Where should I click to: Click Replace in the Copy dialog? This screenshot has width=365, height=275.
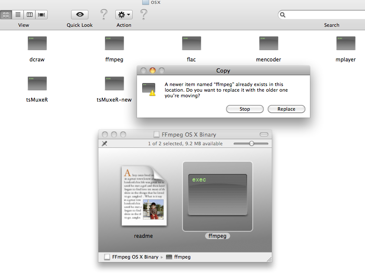[x=286, y=109]
